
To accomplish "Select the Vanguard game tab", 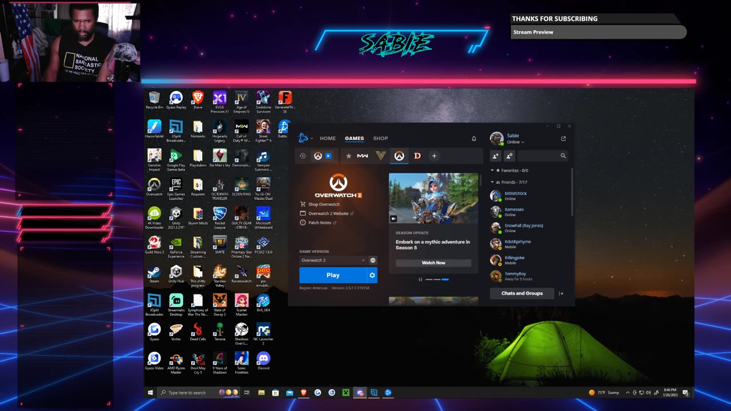I will [381, 156].
